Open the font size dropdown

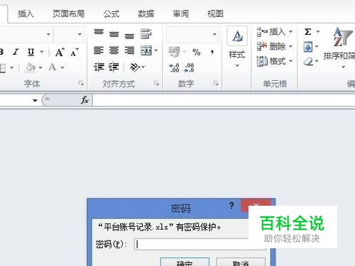80,35
